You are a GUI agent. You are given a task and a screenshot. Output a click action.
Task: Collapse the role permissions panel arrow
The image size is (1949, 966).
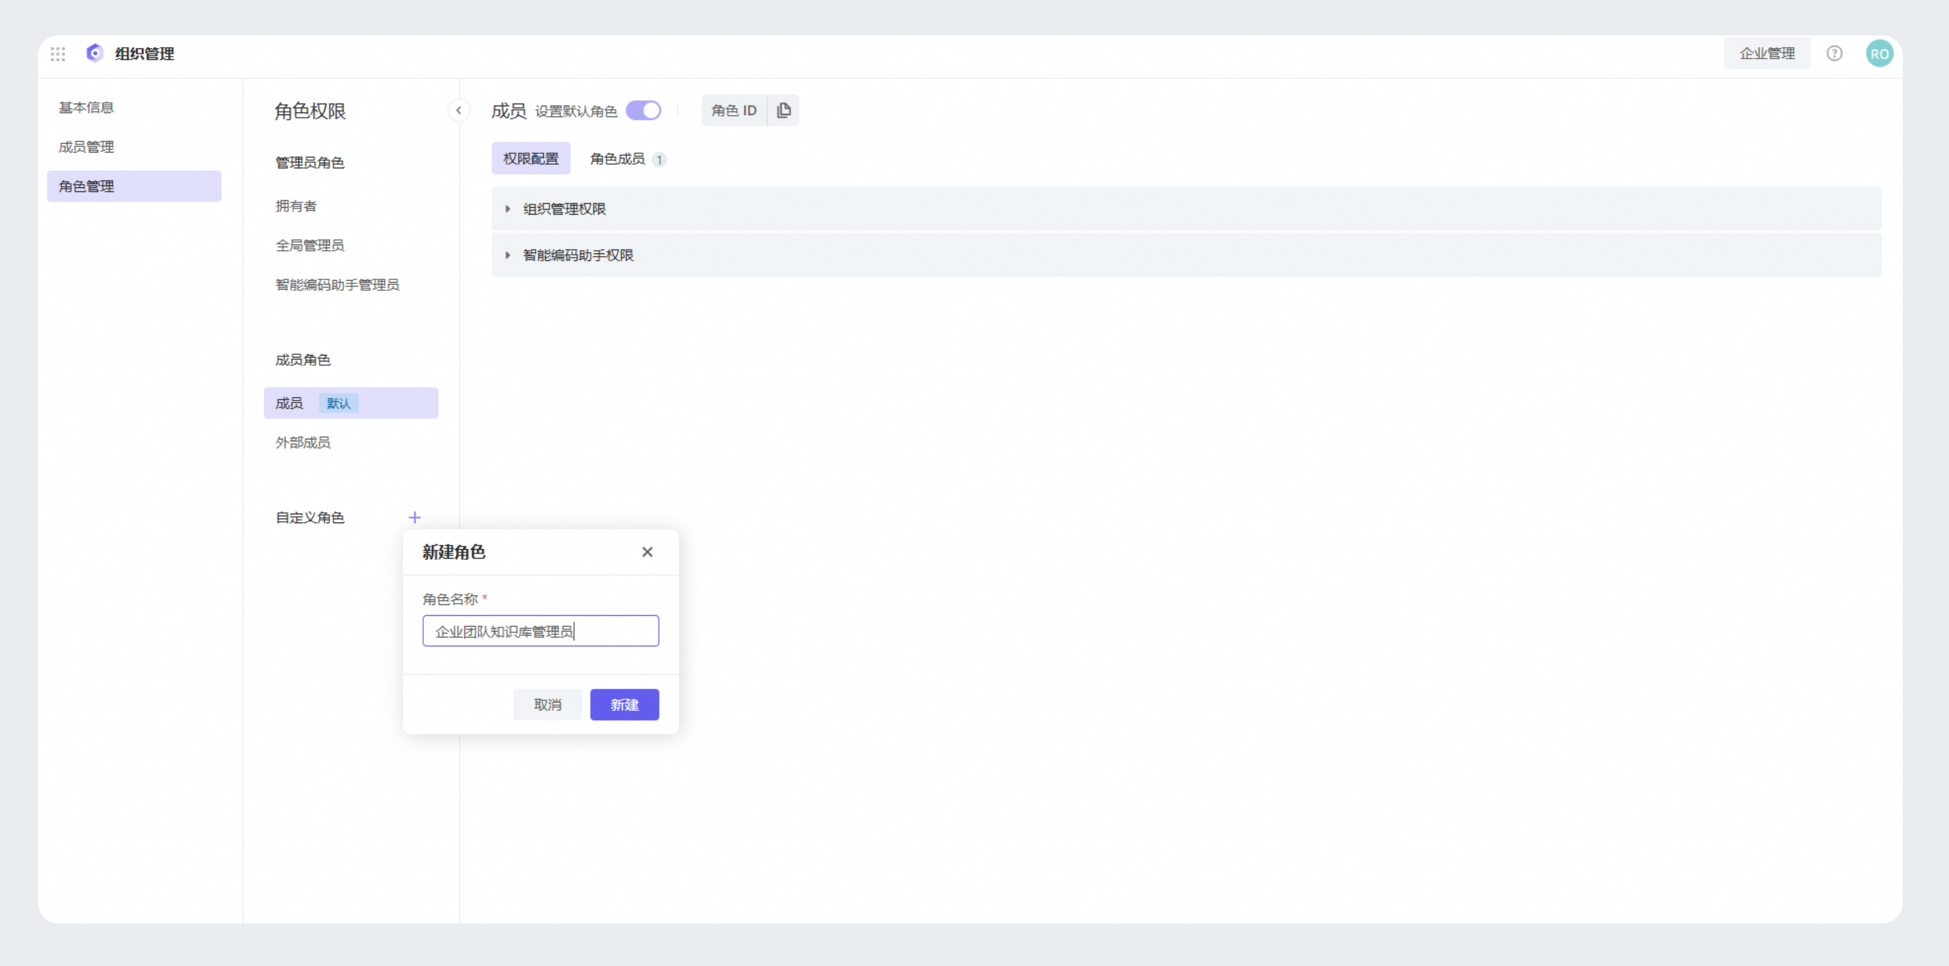pos(459,110)
